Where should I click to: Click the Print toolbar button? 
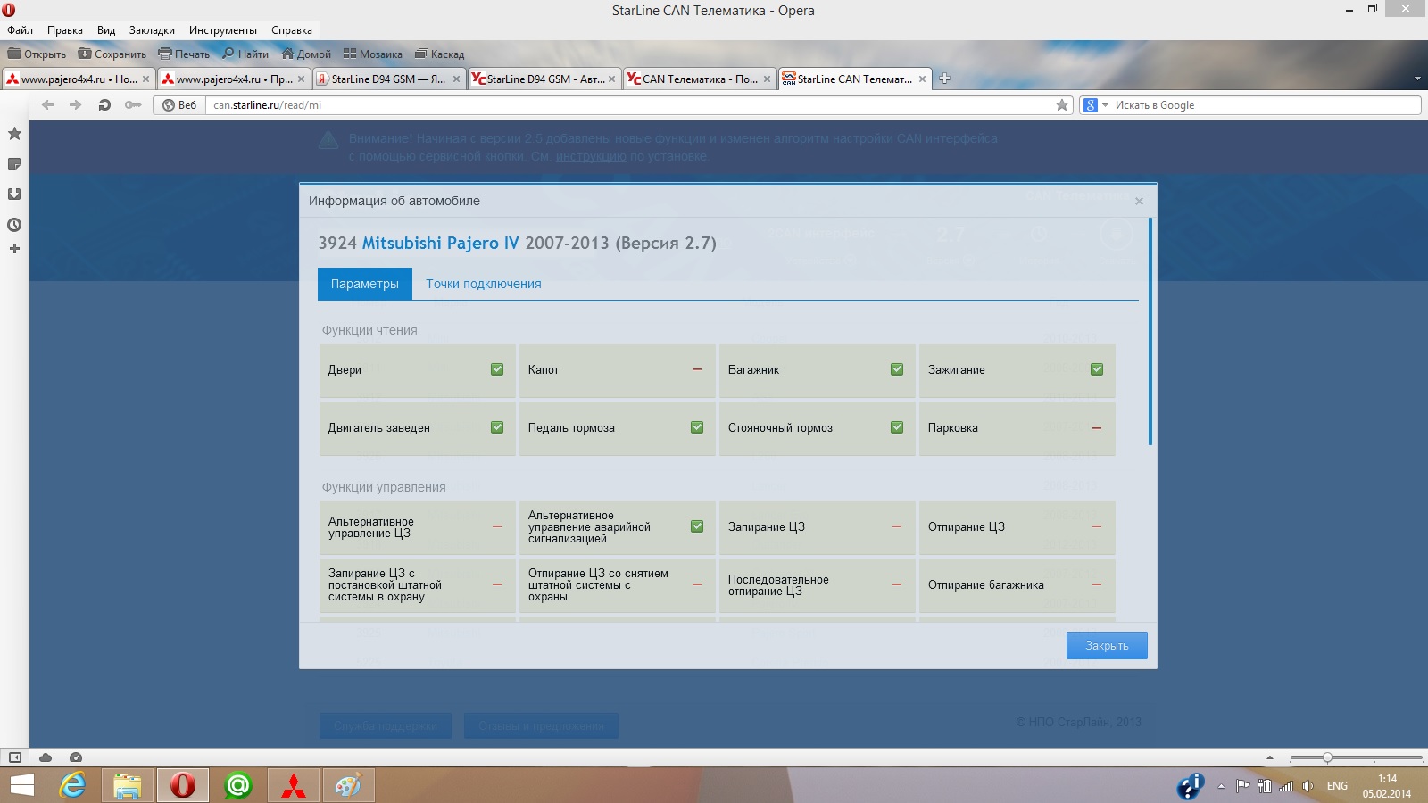184,54
